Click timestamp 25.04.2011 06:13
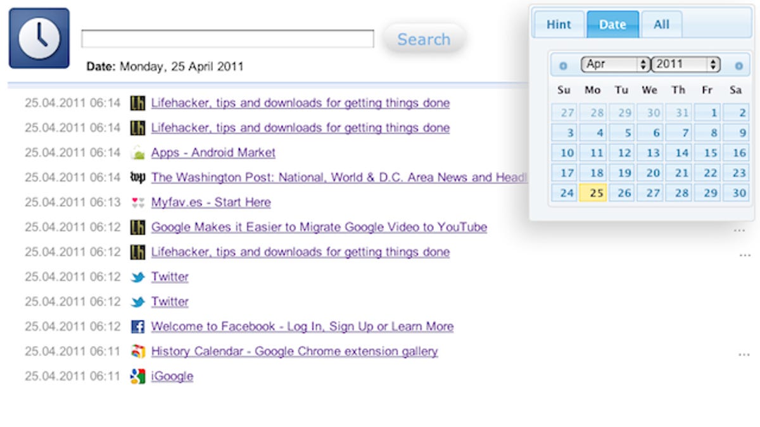The width and height of the screenshot is (760, 427). coord(72,202)
